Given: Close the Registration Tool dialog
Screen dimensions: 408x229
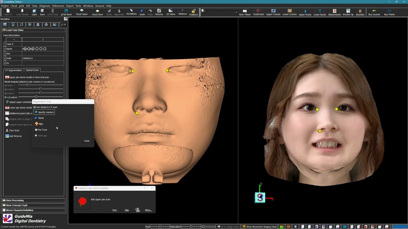Looking at the screenshot, I should [x=87, y=141].
